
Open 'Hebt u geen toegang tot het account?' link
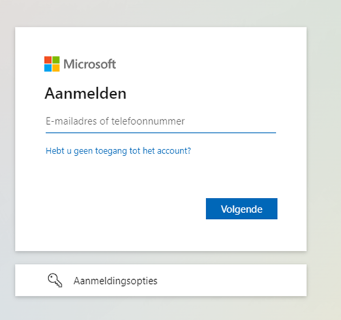tap(118, 151)
